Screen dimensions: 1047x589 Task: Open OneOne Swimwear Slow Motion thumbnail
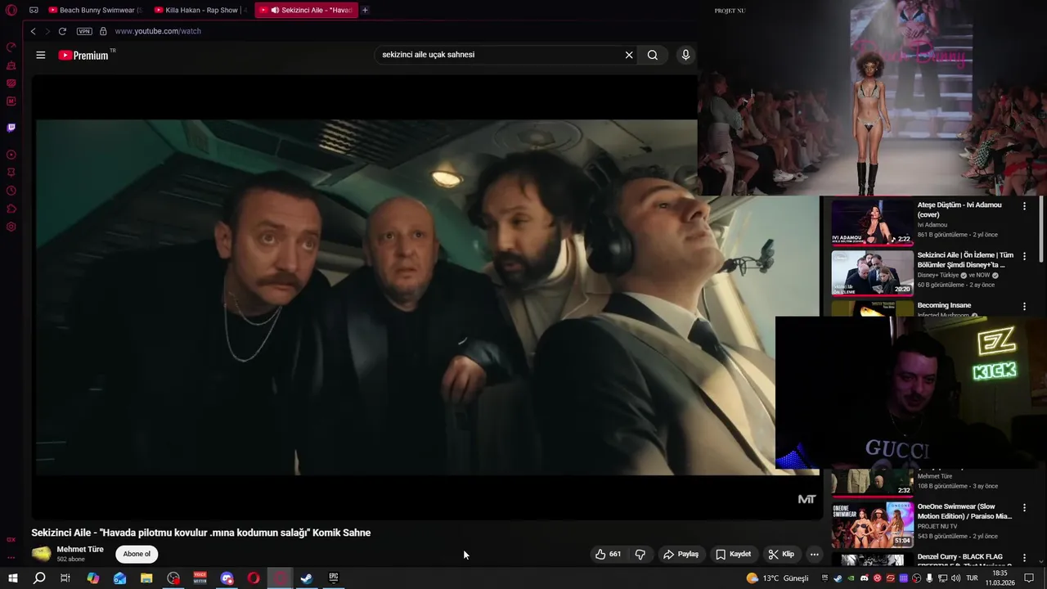873,525
